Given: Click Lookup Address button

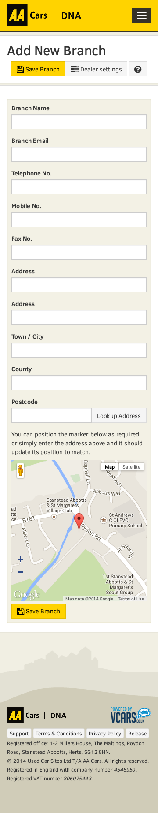Looking at the screenshot, I should 119,416.
